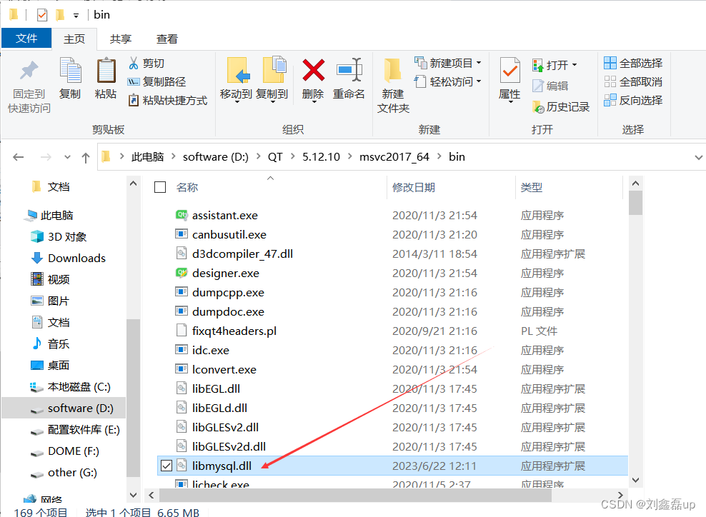Click QT in the breadcrumb path
706x517 pixels.
coord(276,156)
